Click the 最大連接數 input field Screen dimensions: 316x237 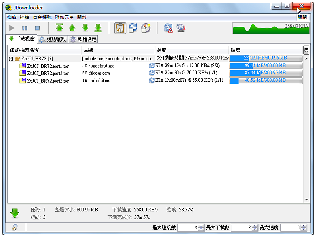pyautogui.click(x=188, y=228)
